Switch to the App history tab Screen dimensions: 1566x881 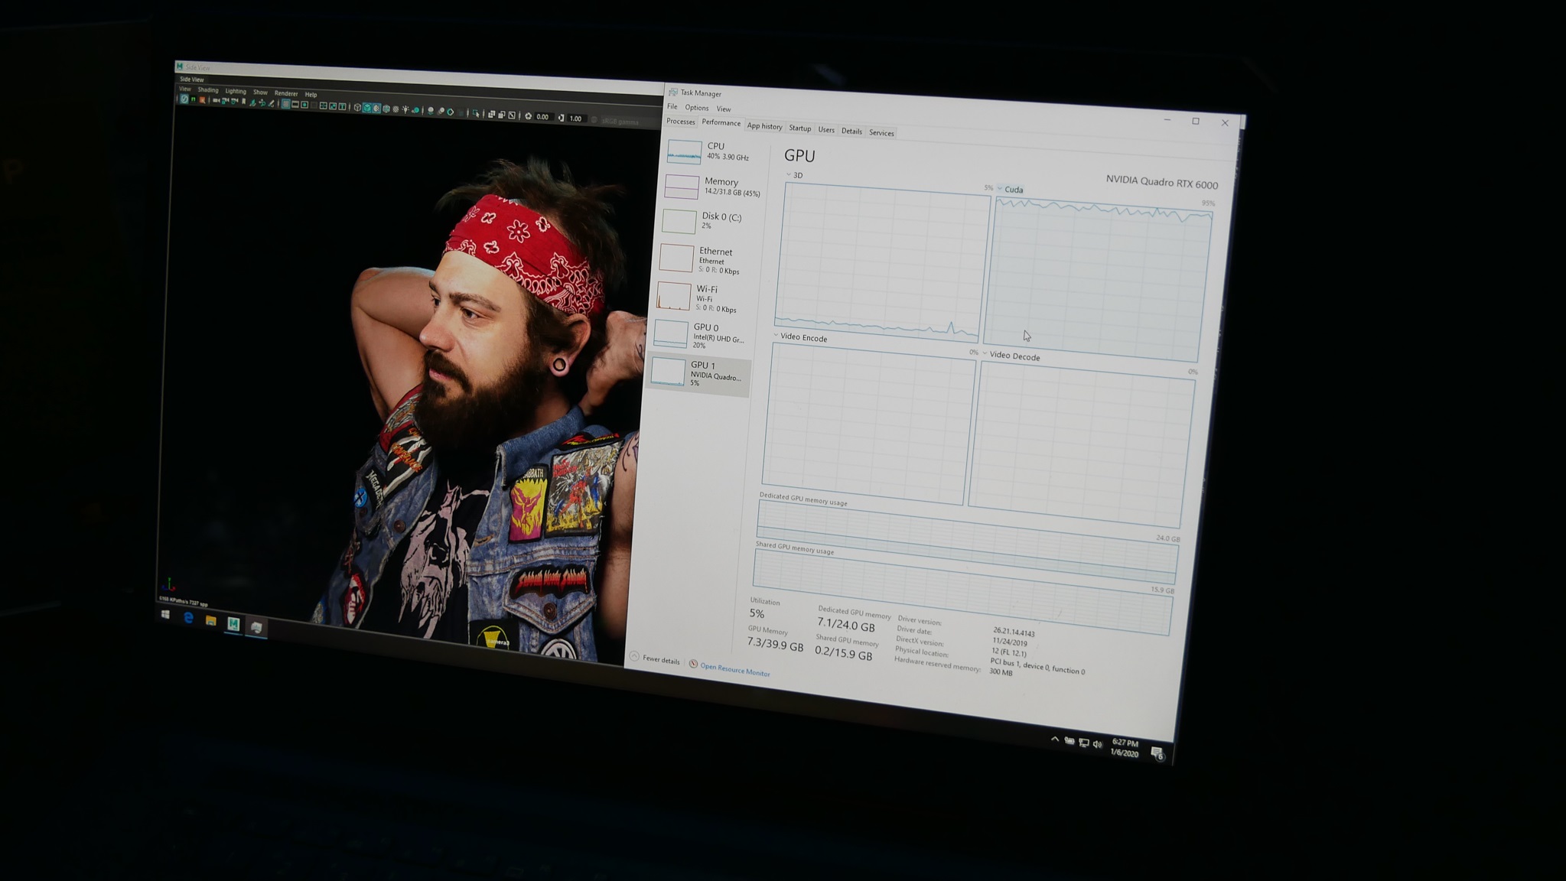pos(764,126)
